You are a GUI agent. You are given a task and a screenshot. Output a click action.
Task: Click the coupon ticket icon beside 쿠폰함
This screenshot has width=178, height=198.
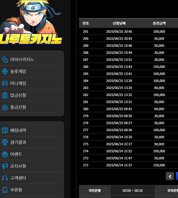click(5, 190)
